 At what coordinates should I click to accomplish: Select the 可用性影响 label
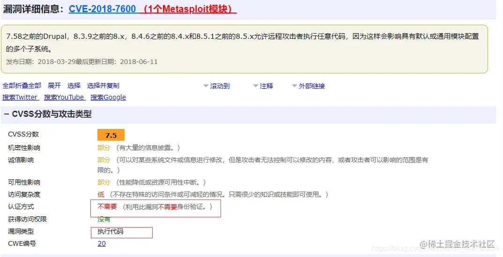[24, 182]
